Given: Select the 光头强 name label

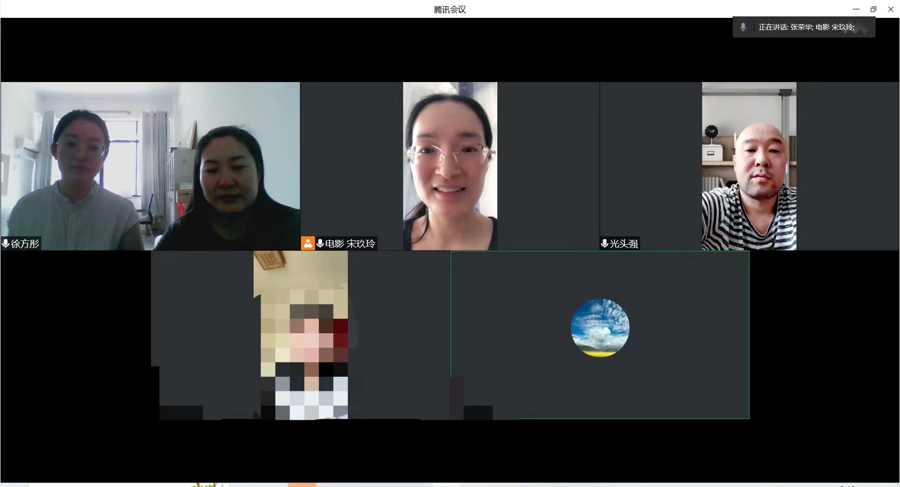Looking at the screenshot, I should pos(624,244).
